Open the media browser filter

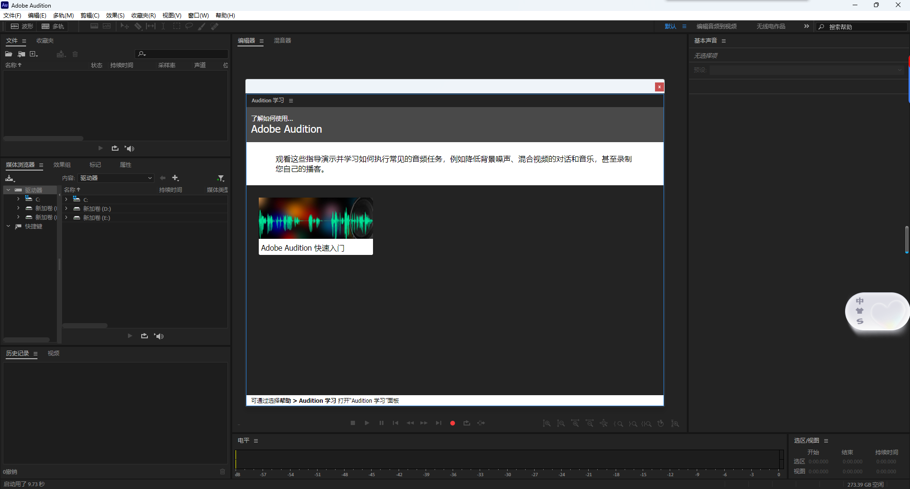click(220, 178)
